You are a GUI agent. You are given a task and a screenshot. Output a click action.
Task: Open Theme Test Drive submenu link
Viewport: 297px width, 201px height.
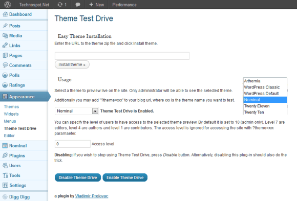(x=20, y=128)
